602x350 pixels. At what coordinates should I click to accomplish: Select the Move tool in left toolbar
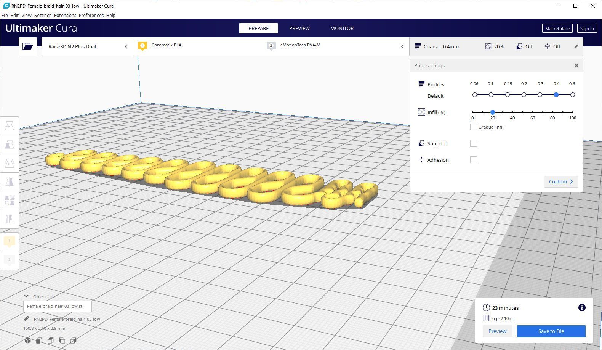(10, 126)
